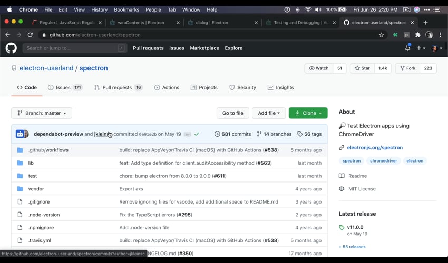Open the Chrome profile avatar
Viewport: 448px width, 263px height.
point(429,35)
